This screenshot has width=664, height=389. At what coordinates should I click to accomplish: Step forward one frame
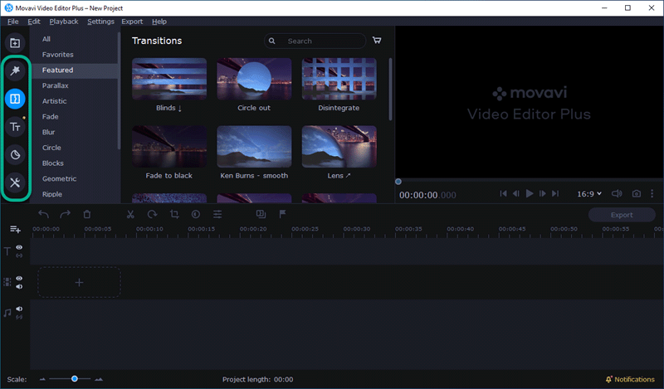click(x=543, y=193)
